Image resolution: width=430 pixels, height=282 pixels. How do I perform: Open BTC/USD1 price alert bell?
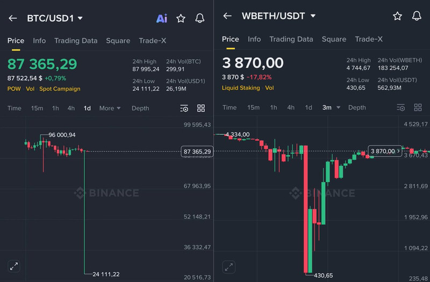click(x=200, y=18)
